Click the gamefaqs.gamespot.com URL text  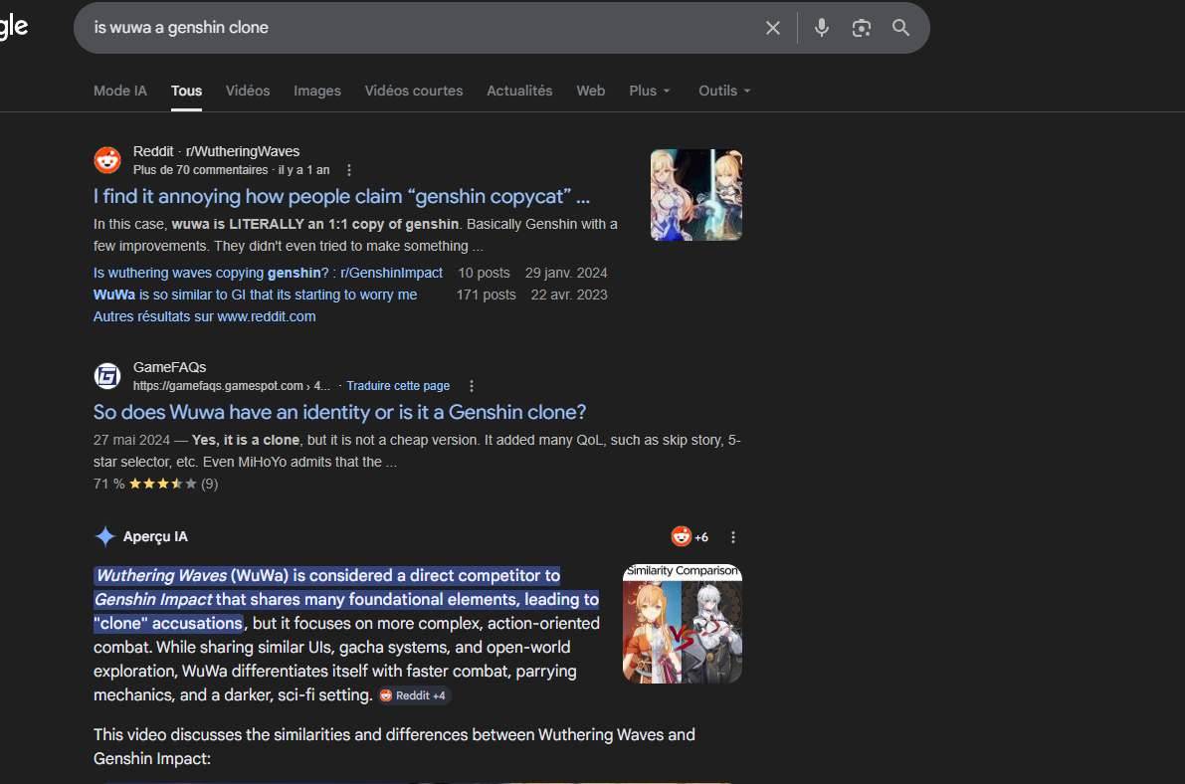231,386
